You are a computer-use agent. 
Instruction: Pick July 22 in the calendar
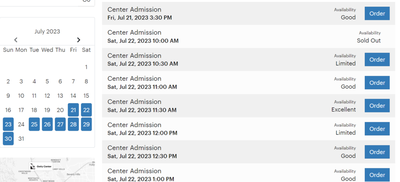[86, 110]
